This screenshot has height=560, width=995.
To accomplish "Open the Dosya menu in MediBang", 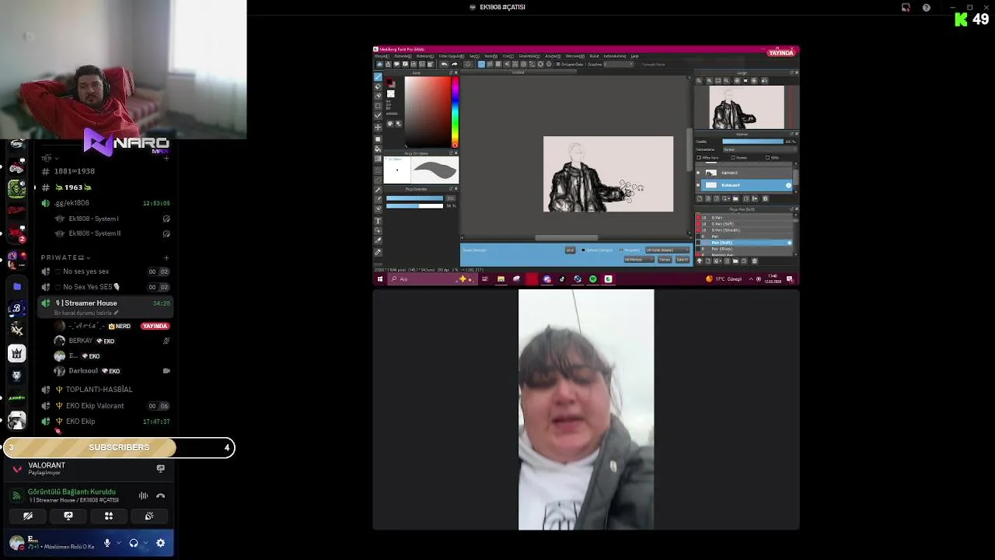I will pos(382,56).
